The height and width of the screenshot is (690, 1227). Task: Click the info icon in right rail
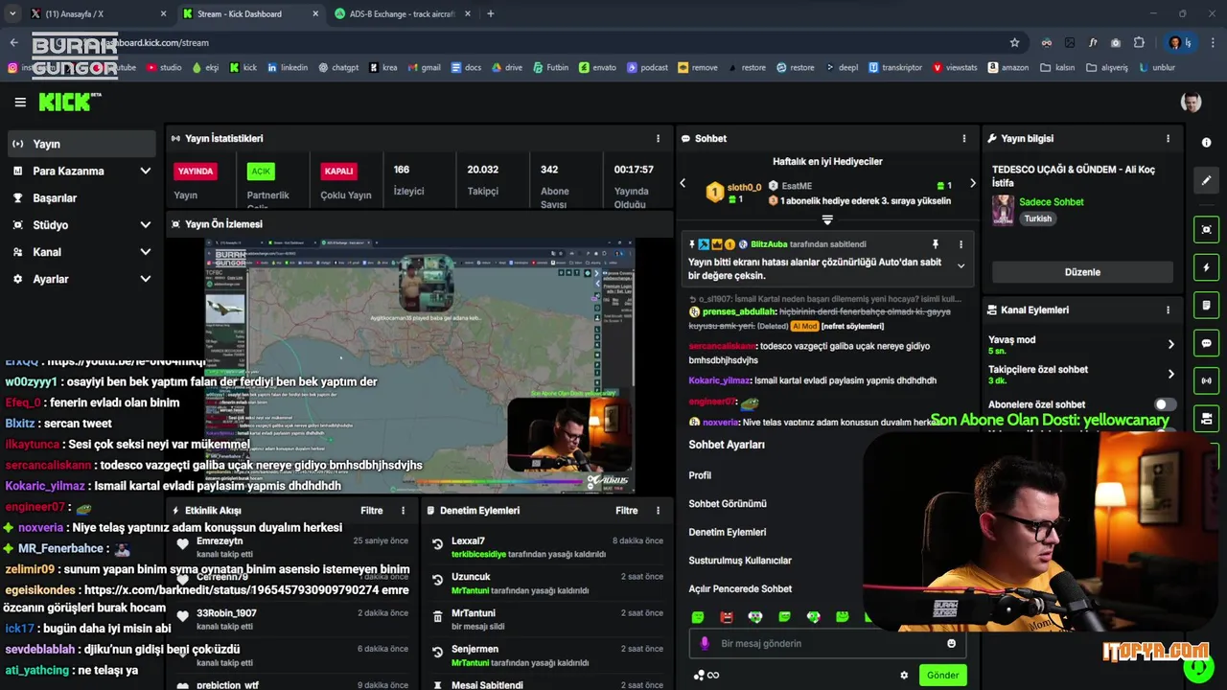(1206, 143)
